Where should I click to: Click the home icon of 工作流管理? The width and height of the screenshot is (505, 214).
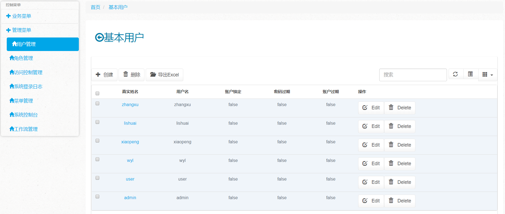coord(12,129)
